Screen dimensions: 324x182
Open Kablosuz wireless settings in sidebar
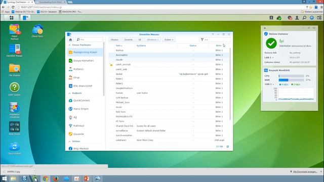(x=85, y=126)
